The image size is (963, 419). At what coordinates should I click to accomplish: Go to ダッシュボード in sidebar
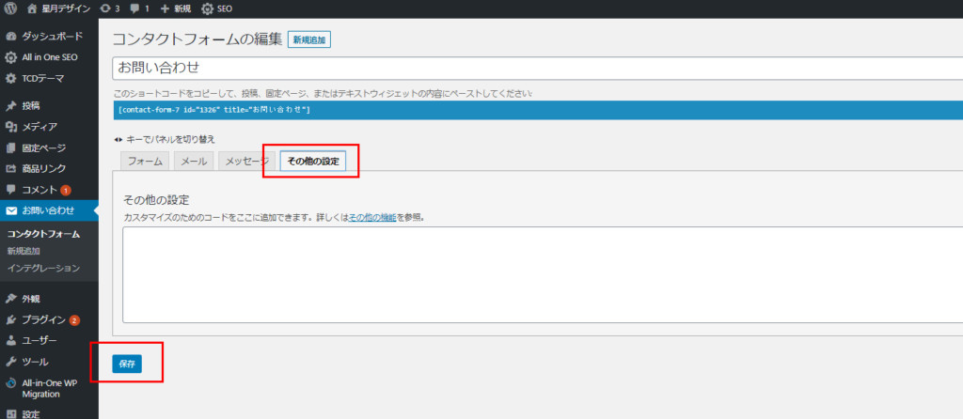(x=49, y=37)
